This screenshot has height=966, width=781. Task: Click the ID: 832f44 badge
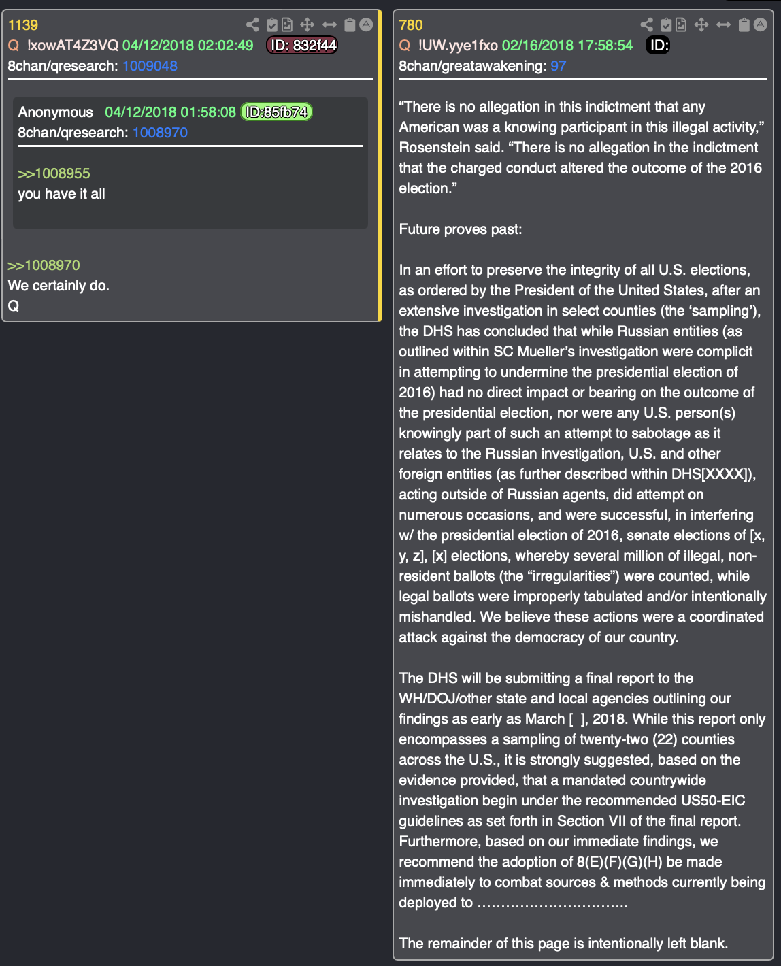(302, 46)
